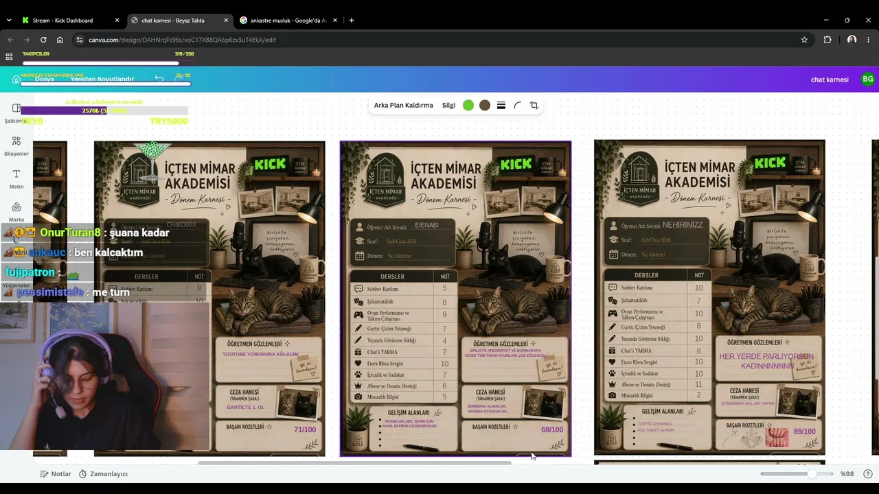Select the CHIKO00X report card
The height and width of the screenshot is (494, 879).
click(209, 298)
